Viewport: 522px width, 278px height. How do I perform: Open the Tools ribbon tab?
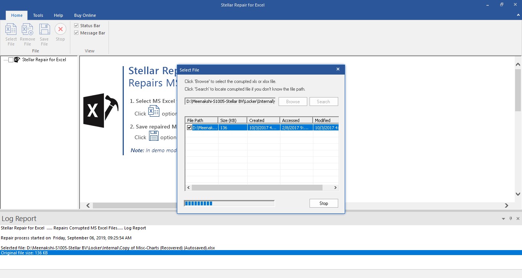38,15
